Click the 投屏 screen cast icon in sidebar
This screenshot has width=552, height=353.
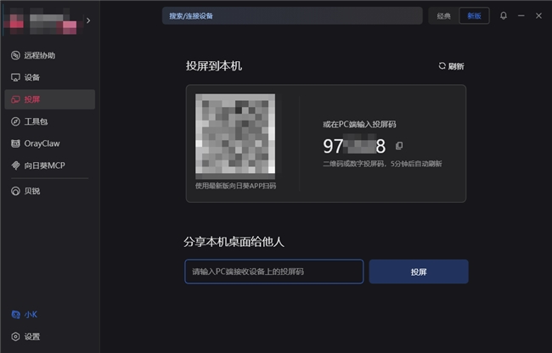(15, 99)
